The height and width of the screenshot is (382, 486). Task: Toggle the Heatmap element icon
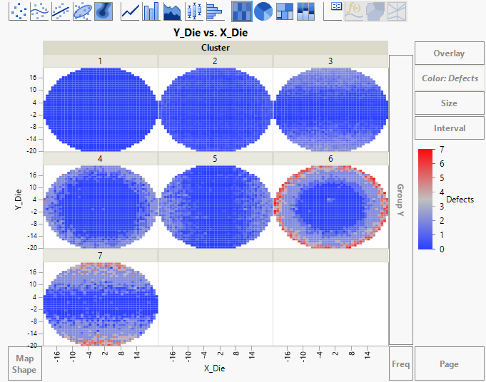tap(242, 11)
